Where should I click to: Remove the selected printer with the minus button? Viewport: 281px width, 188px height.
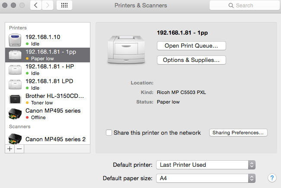click(19, 149)
